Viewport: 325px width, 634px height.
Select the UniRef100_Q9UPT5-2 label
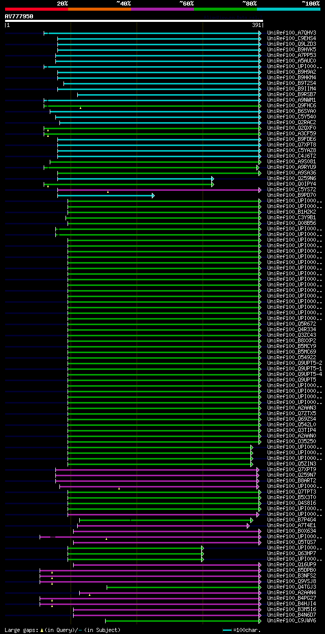click(x=295, y=363)
